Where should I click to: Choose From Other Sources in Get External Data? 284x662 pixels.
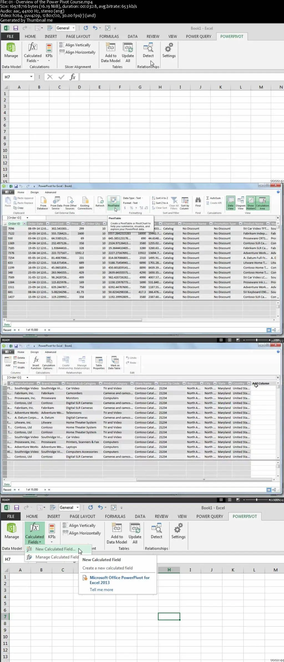(x=70, y=203)
